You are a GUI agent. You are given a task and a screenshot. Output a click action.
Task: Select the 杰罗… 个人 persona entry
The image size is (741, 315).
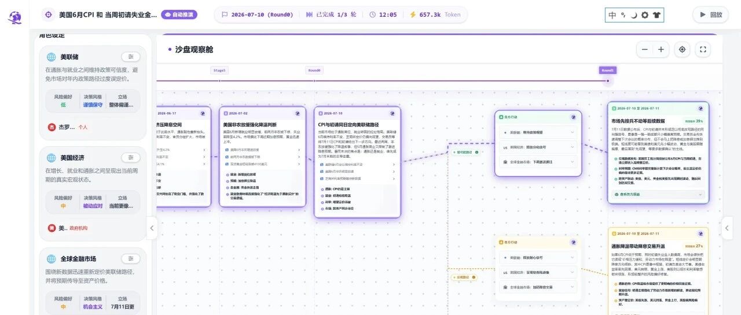(x=68, y=127)
